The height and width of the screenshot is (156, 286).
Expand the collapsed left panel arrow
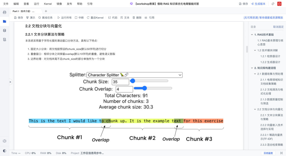click(x=10, y=82)
